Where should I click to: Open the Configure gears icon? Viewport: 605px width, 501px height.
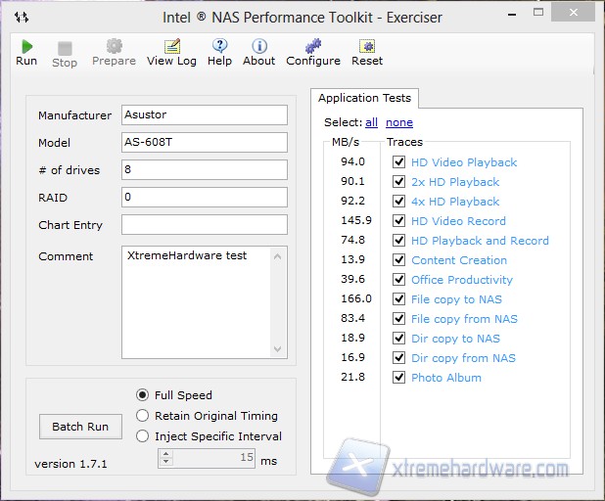tap(312, 46)
